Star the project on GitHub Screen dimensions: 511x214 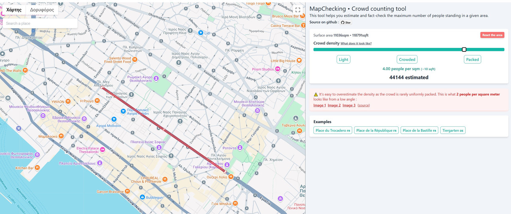(346, 22)
